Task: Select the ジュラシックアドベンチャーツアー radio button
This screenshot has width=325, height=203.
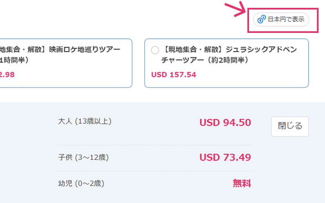Action: coord(155,50)
